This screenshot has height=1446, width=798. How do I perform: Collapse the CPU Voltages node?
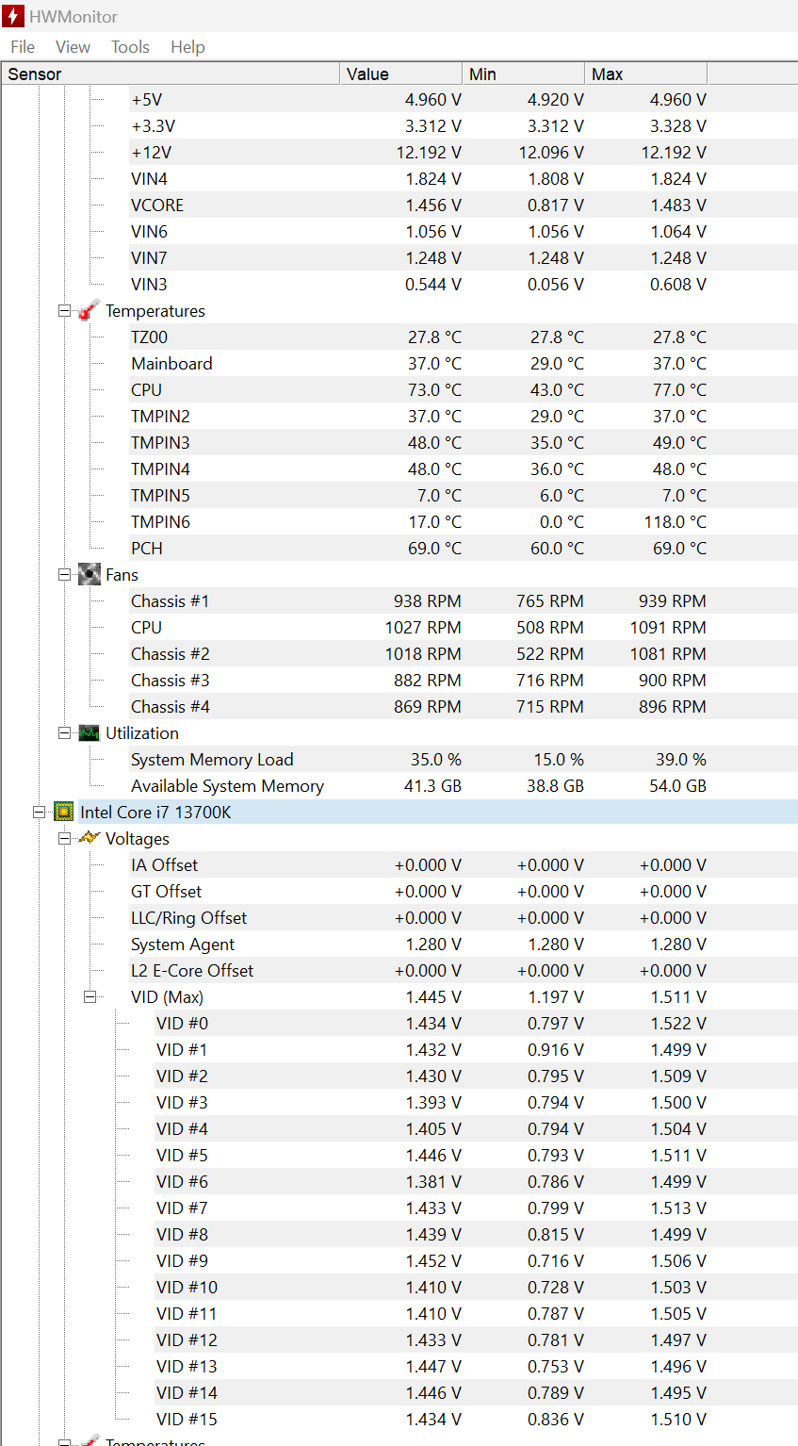(65, 838)
